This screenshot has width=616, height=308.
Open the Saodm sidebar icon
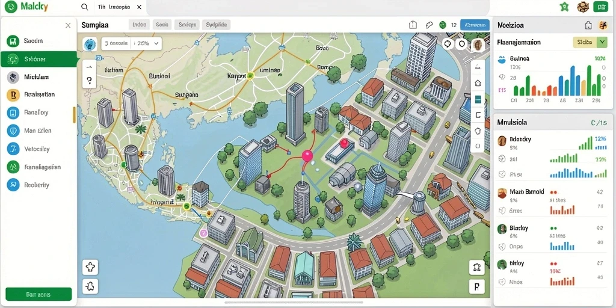click(13, 41)
